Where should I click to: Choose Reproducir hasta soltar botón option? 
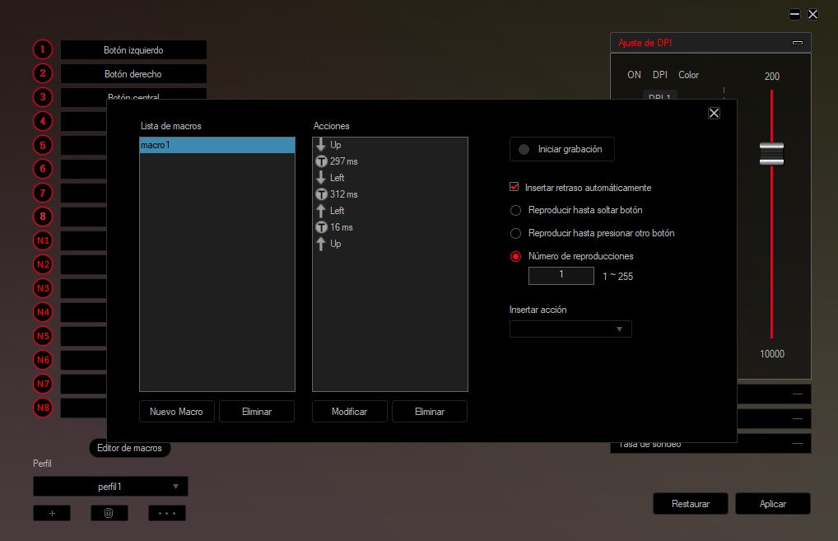click(x=516, y=211)
